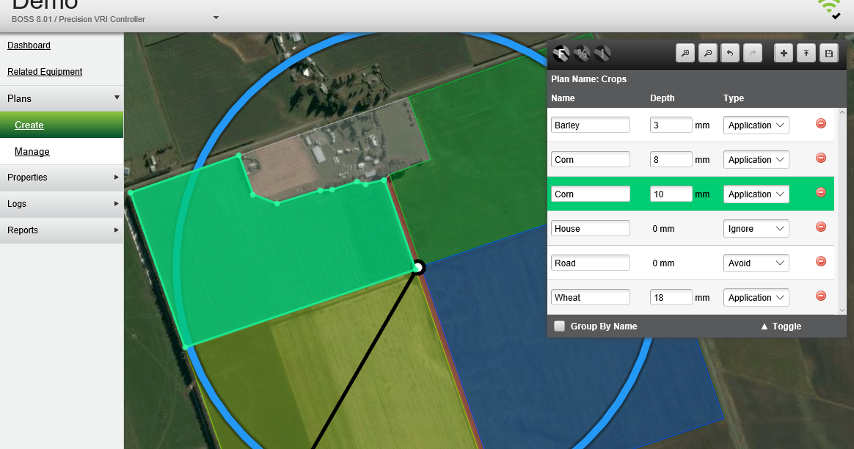Select the F flow view mode icon
Image resolution: width=854 pixels, height=449 pixels.
pos(561,53)
